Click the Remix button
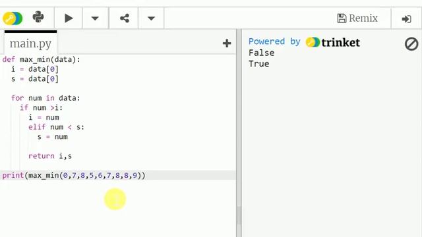 [x=357, y=18]
